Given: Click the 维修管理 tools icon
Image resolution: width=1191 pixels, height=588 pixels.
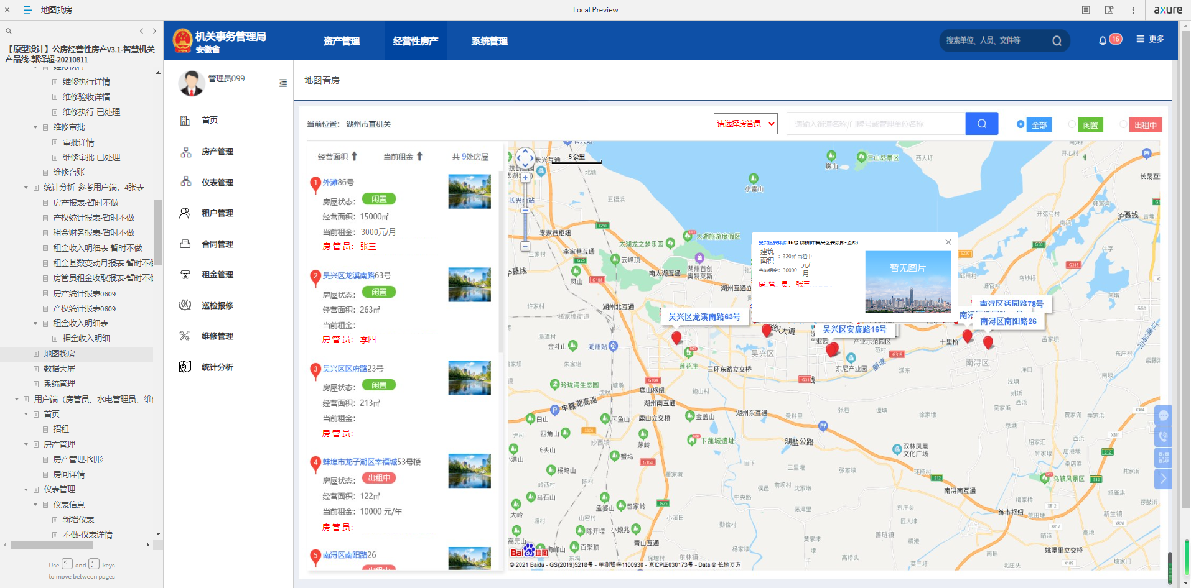Looking at the screenshot, I should point(185,336).
